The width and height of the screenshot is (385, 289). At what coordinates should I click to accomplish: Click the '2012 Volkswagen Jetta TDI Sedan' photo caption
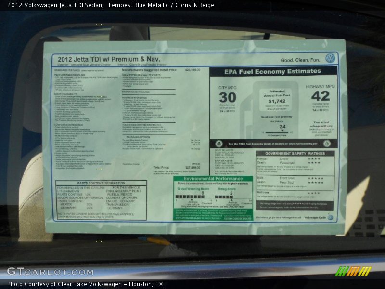point(55,5)
